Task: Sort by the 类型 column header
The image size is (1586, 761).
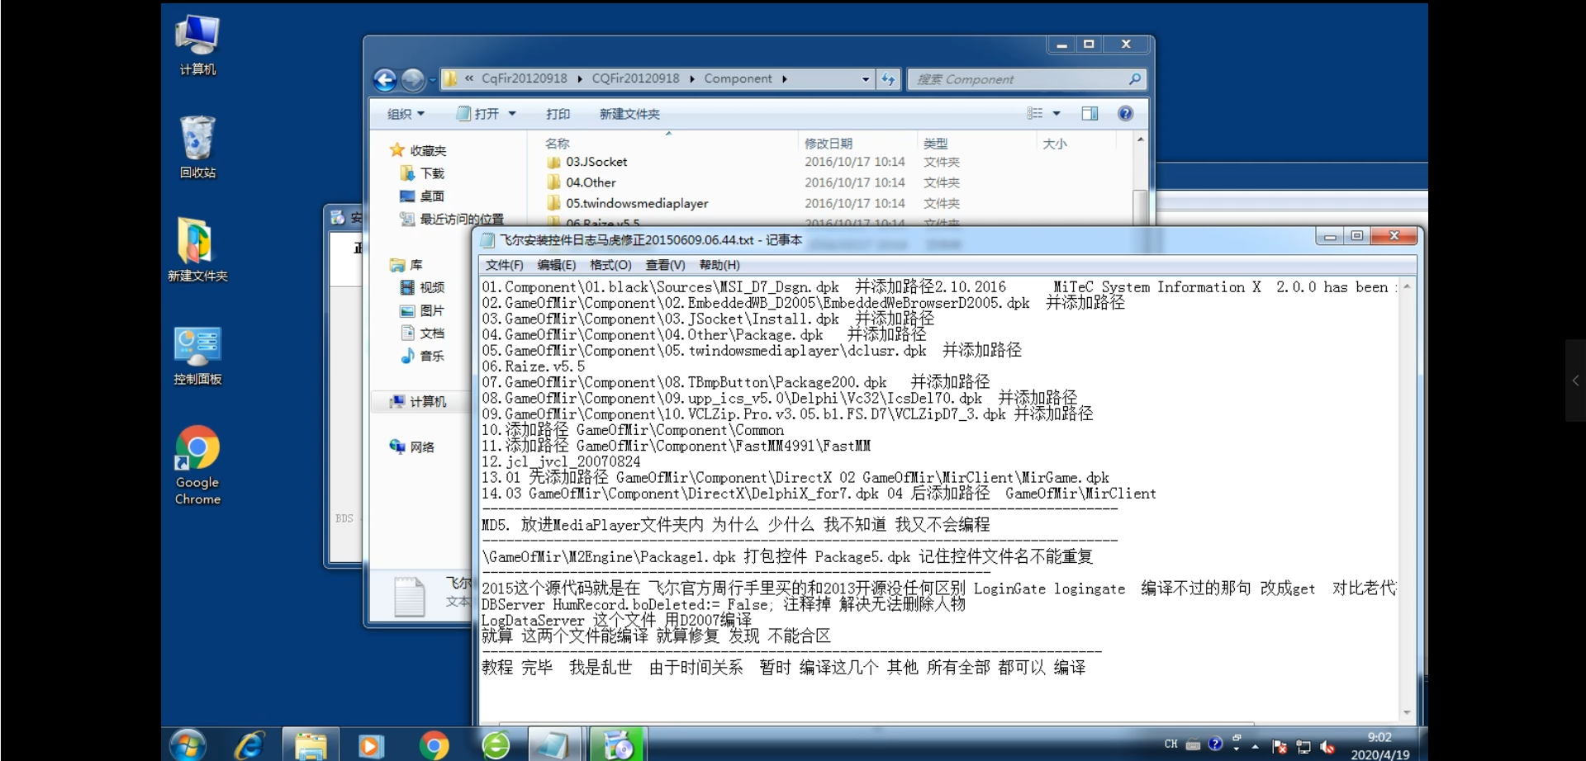Action: [x=935, y=144]
